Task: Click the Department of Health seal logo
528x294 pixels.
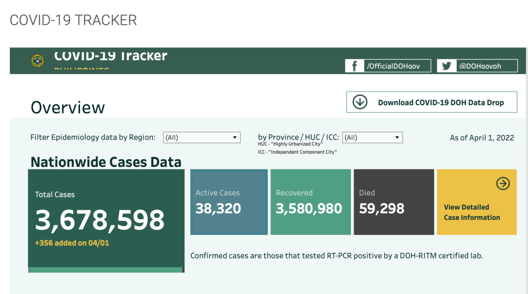Action: (37, 61)
